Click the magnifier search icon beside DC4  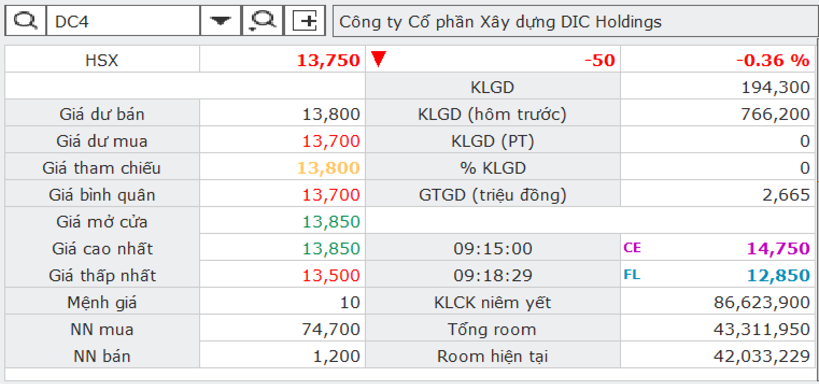(x=25, y=22)
